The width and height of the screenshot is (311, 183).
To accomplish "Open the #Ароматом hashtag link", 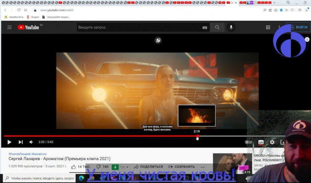I will 39,154.
